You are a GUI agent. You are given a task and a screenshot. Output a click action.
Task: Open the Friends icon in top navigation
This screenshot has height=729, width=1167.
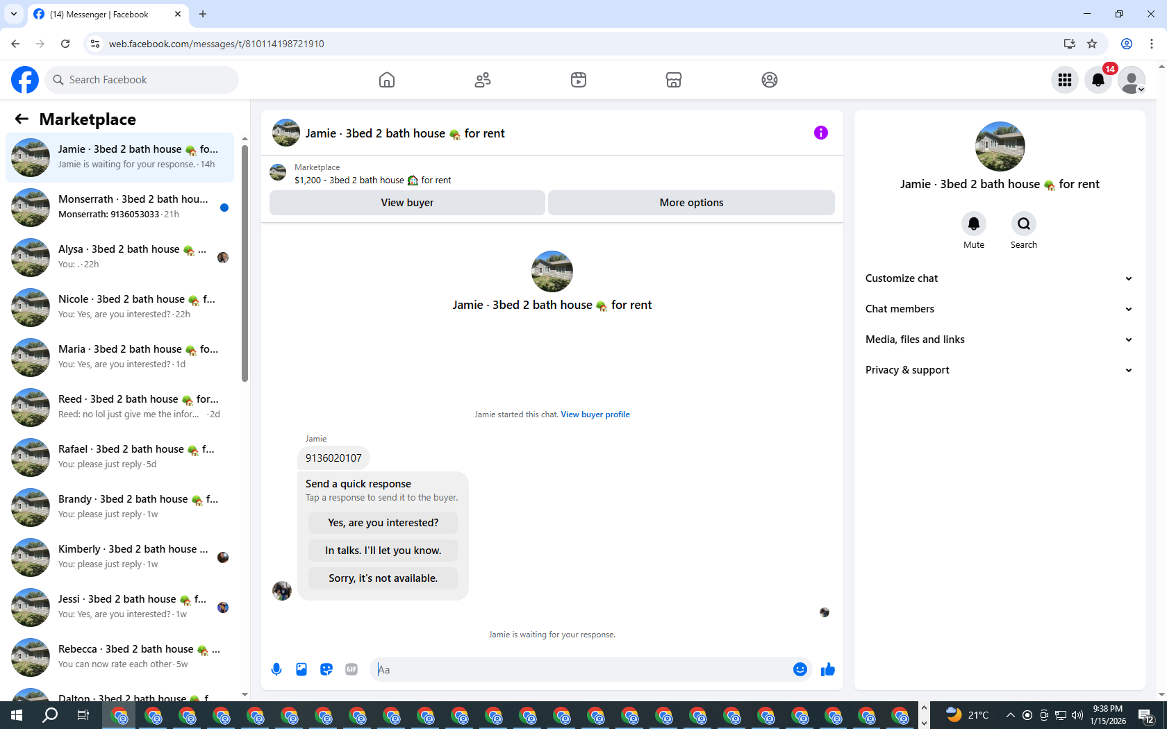click(483, 80)
